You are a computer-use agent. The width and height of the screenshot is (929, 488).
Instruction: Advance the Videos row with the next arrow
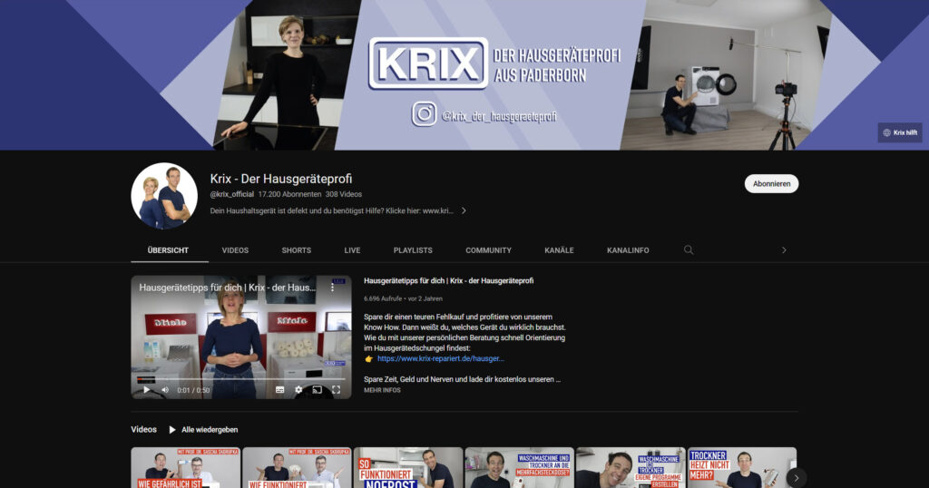[x=797, y=477]
